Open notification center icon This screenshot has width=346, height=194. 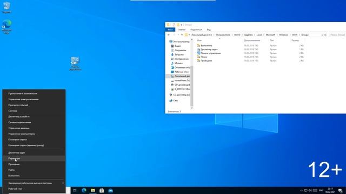point(341,190)
